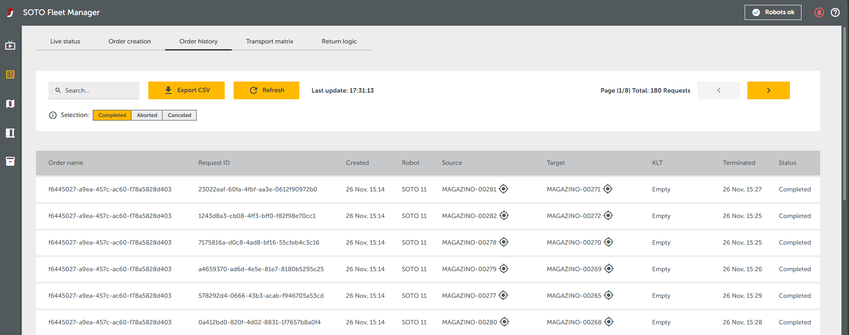Open the help question mark icon
This screenshot has height=335, width=849.
(835, 12)
